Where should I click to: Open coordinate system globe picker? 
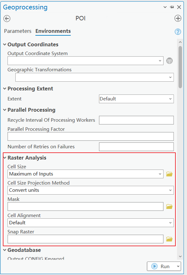[169, 61]
